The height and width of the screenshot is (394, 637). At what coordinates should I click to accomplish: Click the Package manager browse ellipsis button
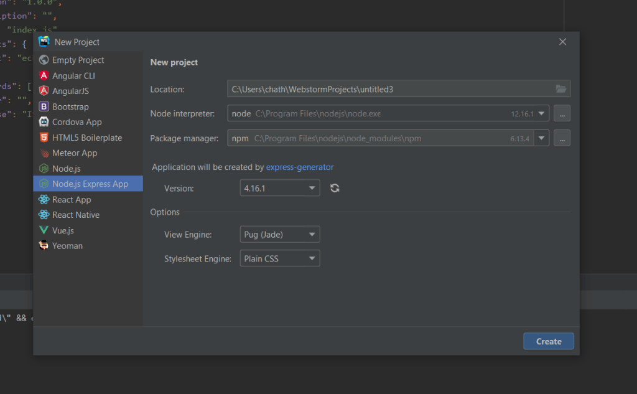[562, 138]
